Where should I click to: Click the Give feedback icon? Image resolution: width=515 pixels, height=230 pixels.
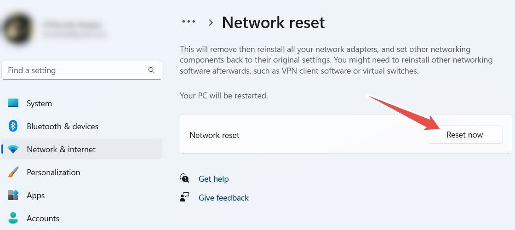184,197
